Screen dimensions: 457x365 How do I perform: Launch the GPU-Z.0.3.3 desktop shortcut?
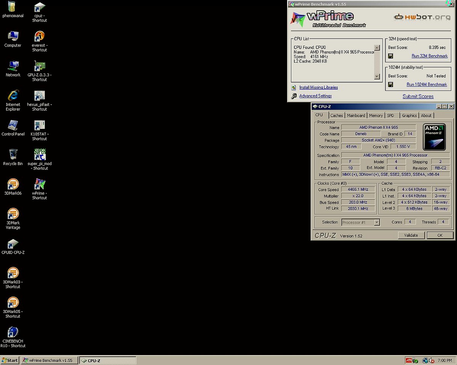[x=40, y=66]
